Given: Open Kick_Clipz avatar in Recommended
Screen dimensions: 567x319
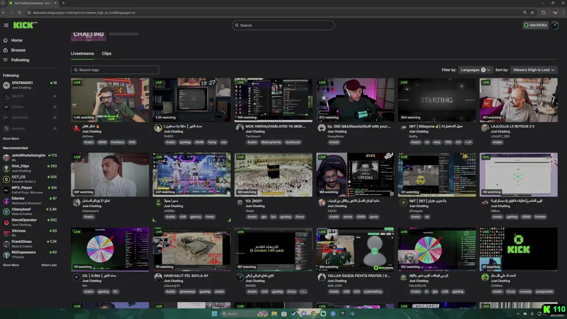Looking at the screenshot, I should (6, 168).
